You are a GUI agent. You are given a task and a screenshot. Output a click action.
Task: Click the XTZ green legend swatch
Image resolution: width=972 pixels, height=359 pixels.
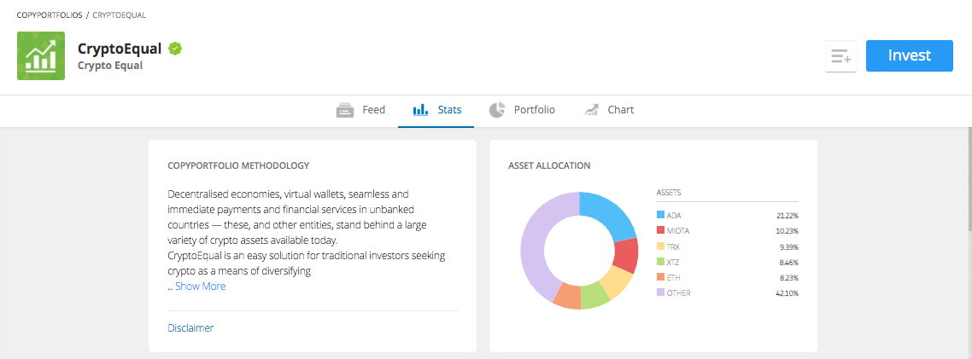(x=660, y=262)
